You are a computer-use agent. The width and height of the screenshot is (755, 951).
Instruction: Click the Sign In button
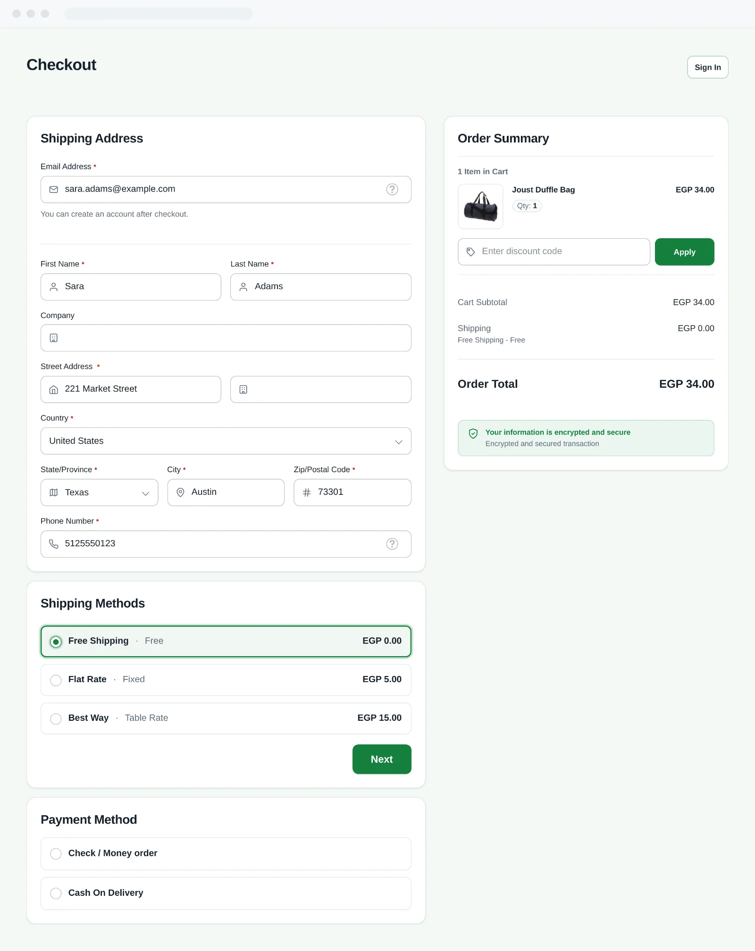click(x=708, y=67)
